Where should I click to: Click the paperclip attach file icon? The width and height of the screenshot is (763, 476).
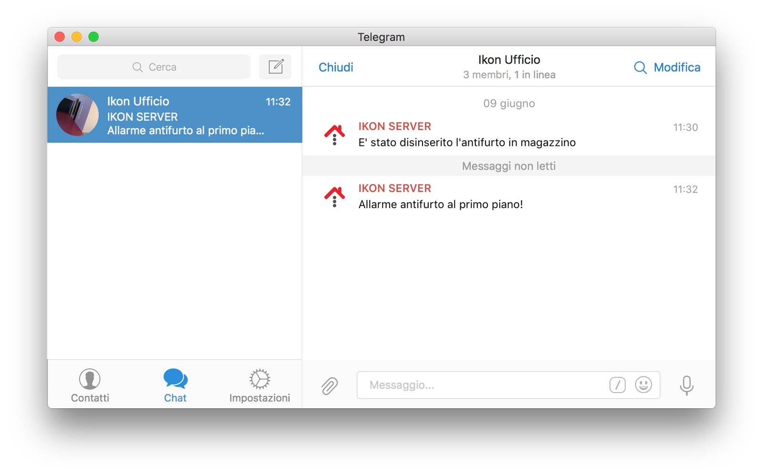click(330, 385)
